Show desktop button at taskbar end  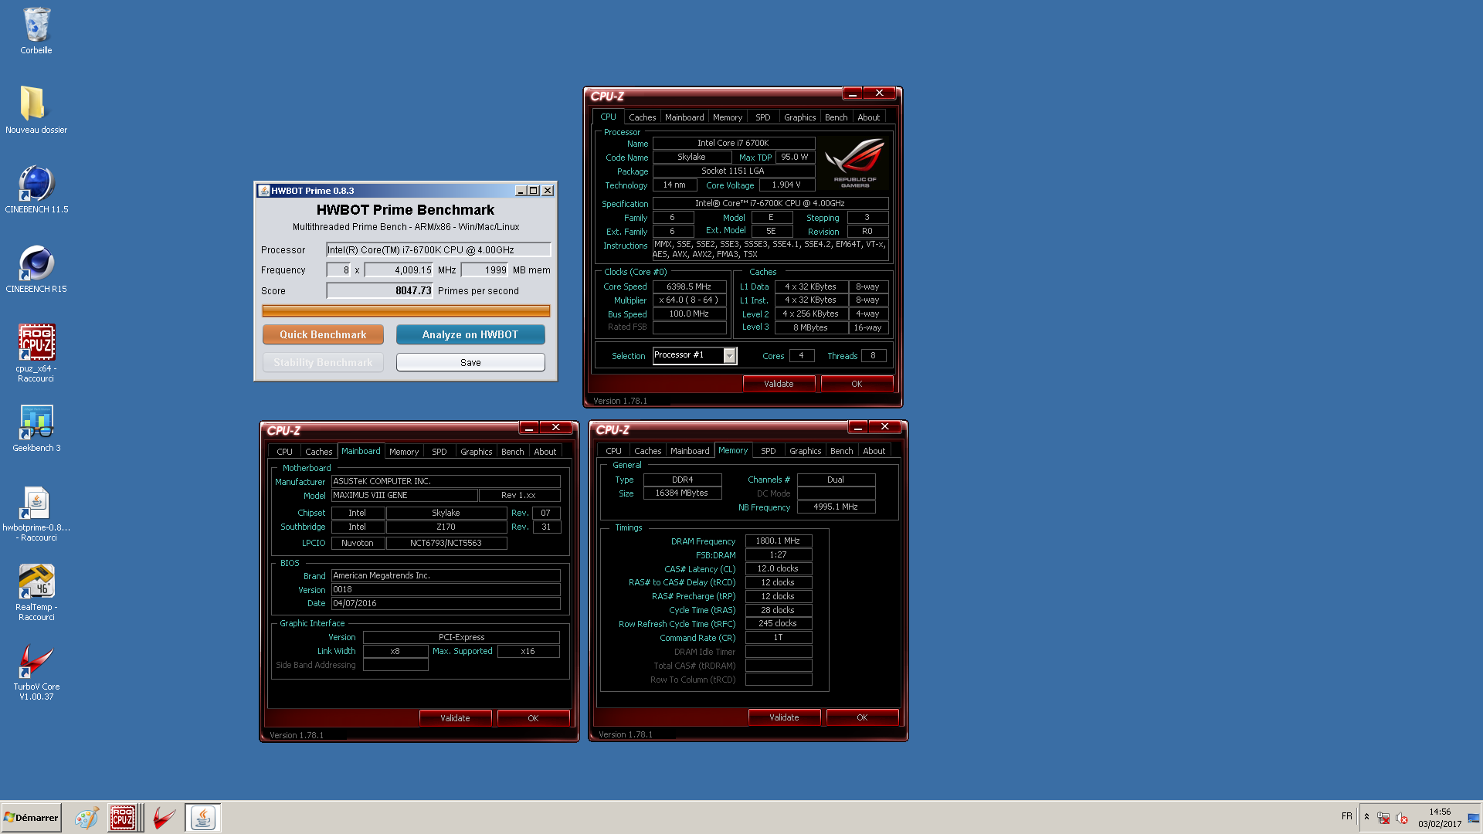tap(1475, 817)
